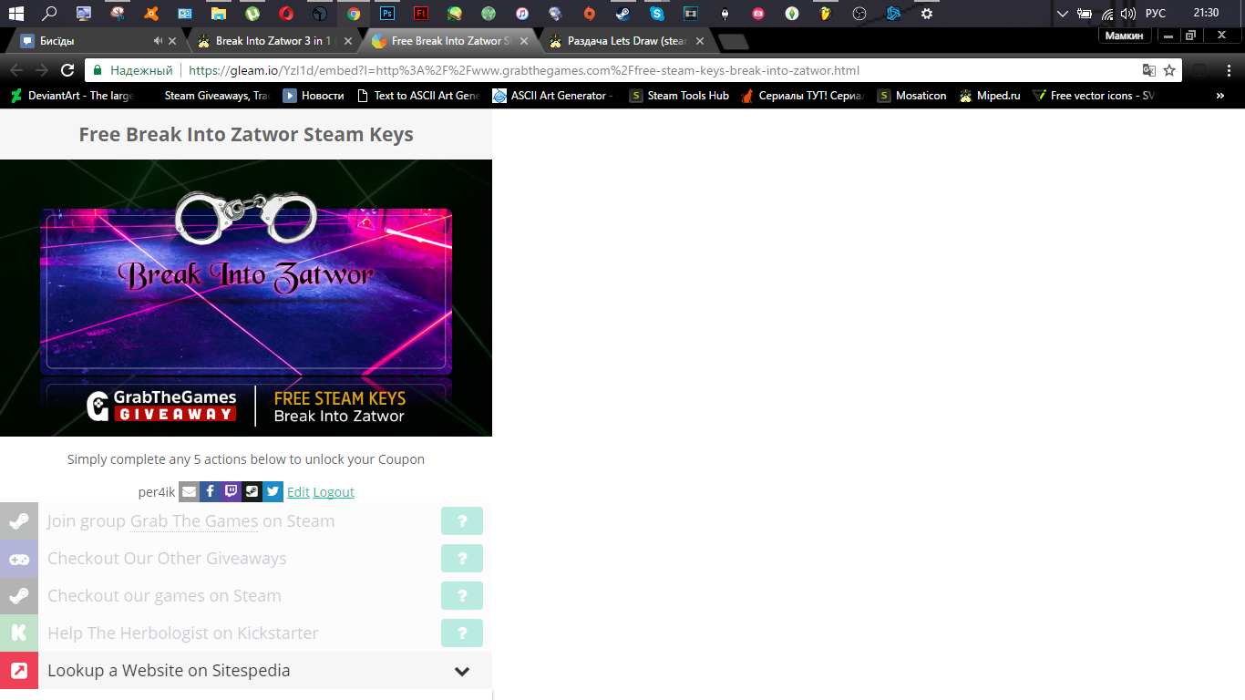Open Settings gear in the taskbar

[x=927, y=14]
